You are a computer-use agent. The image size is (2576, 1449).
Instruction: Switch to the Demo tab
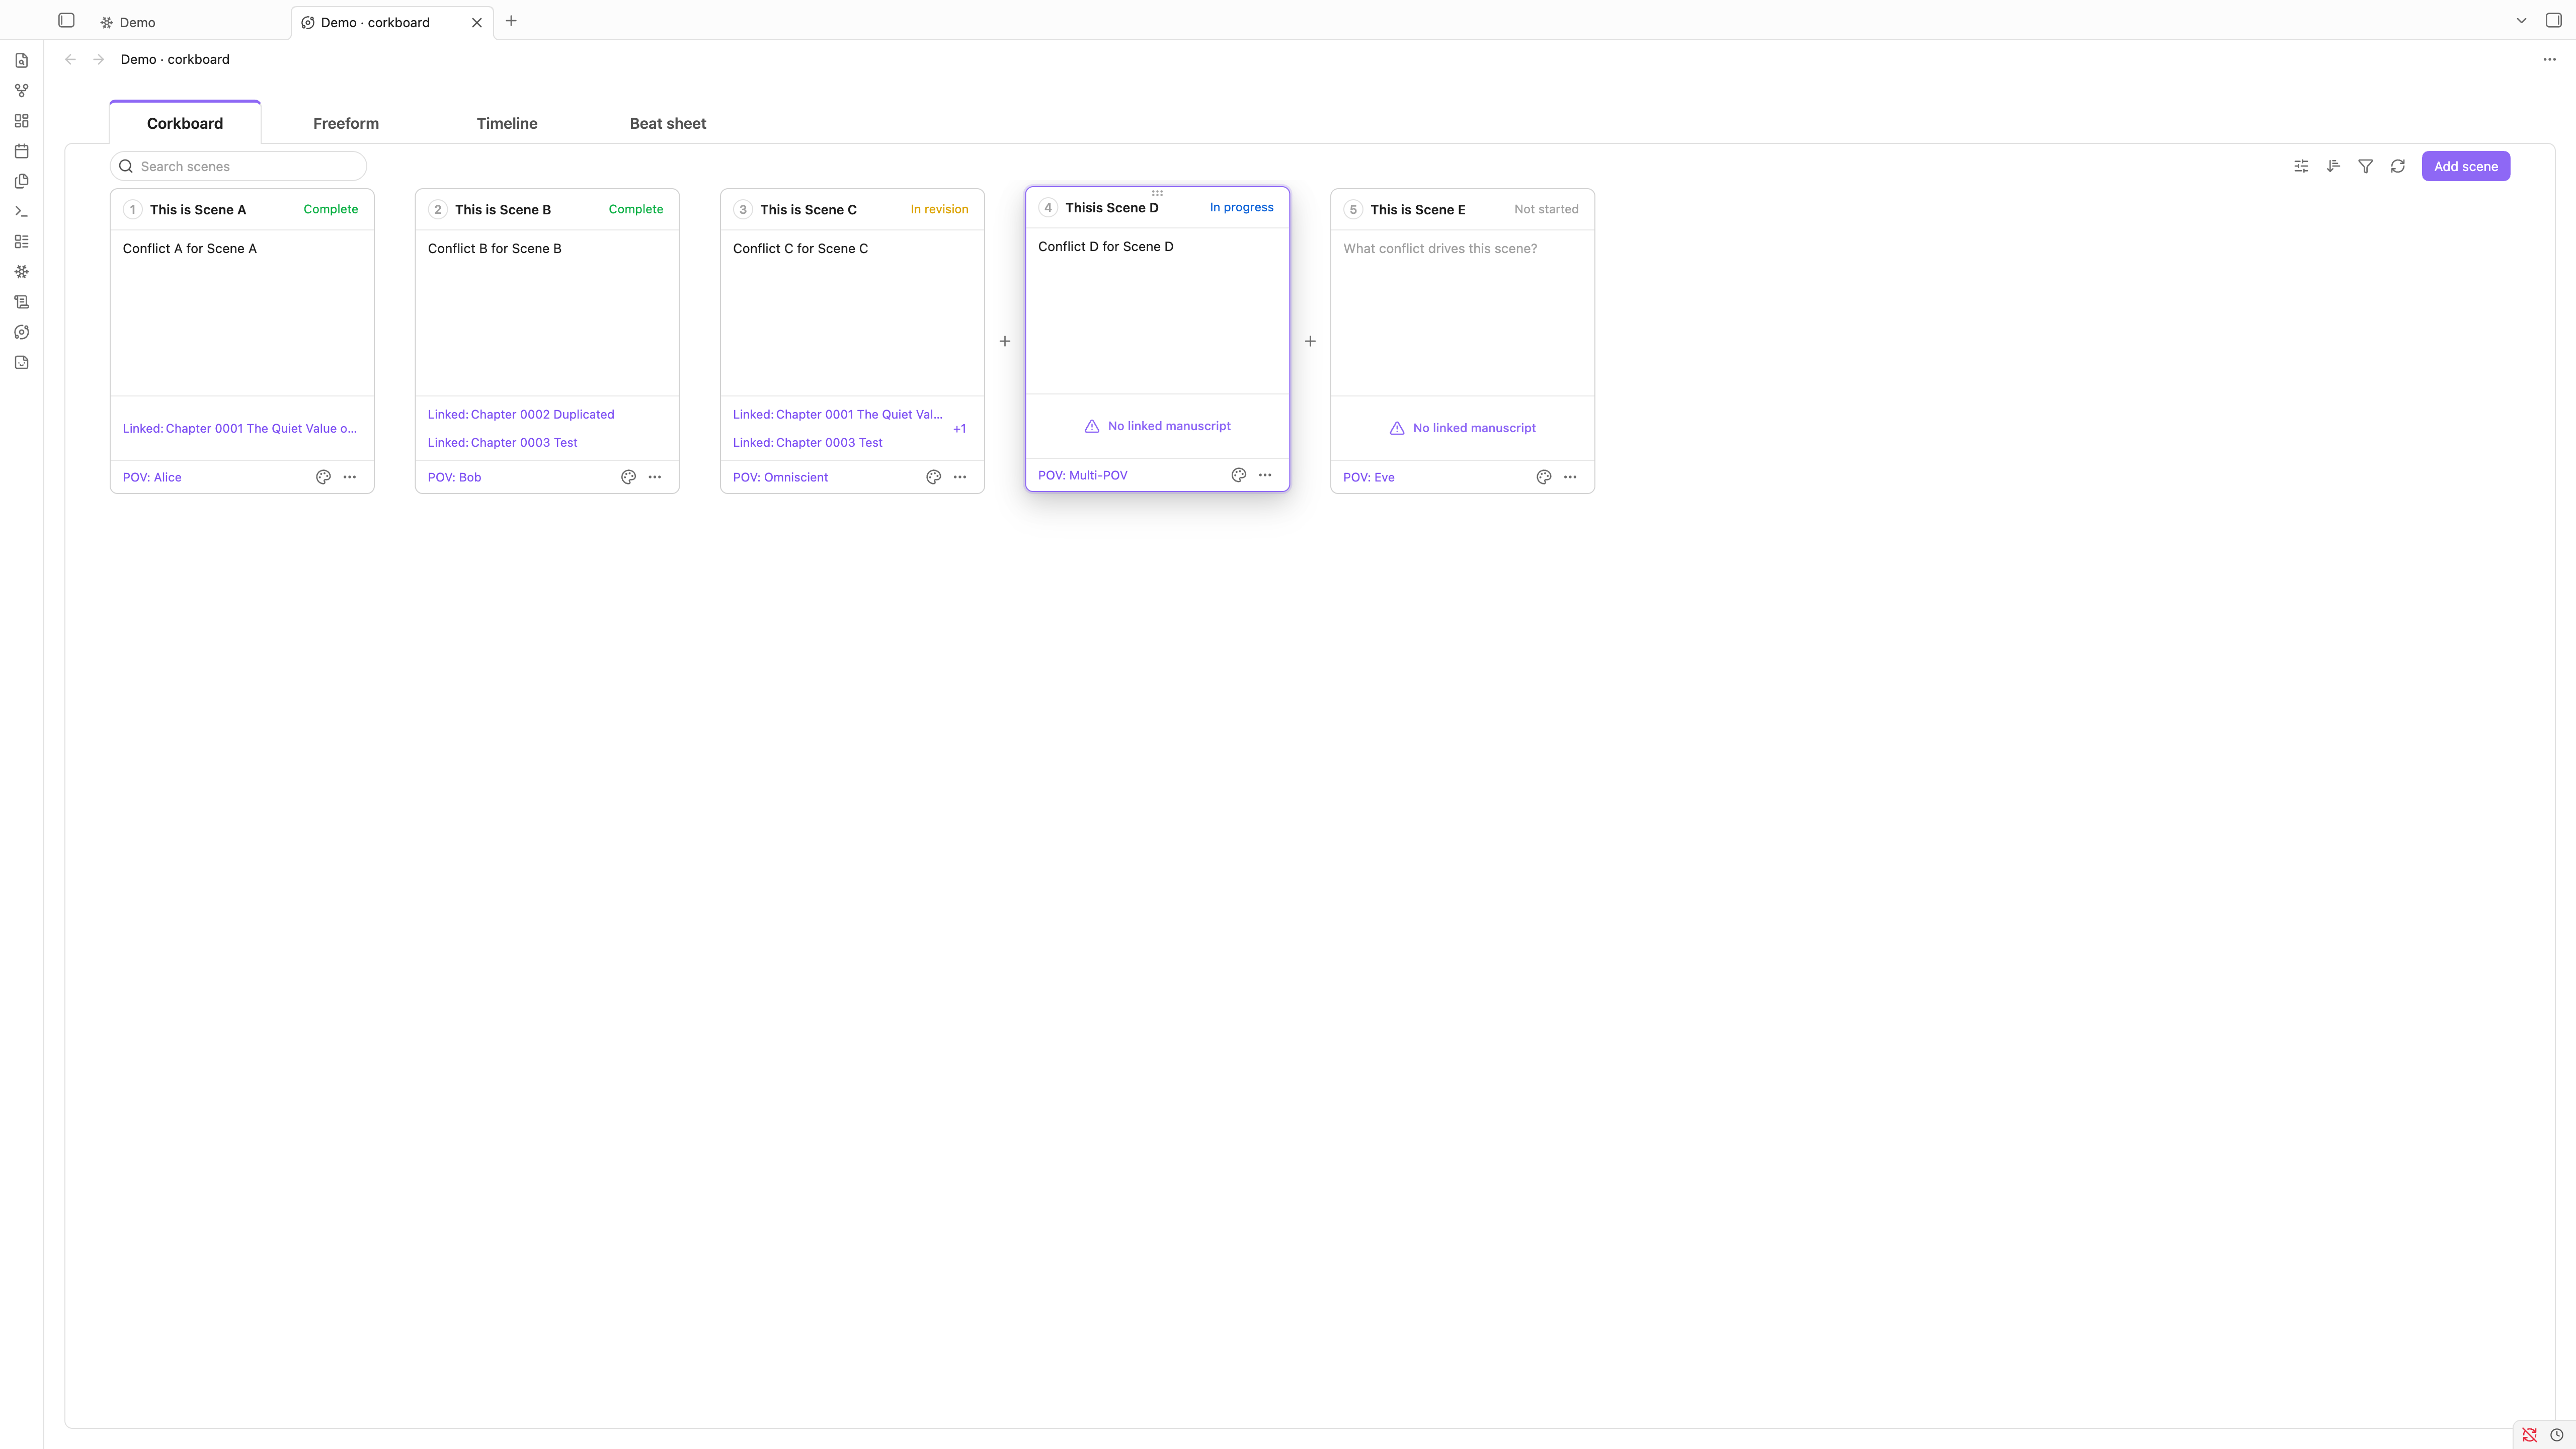click(137, 22)
